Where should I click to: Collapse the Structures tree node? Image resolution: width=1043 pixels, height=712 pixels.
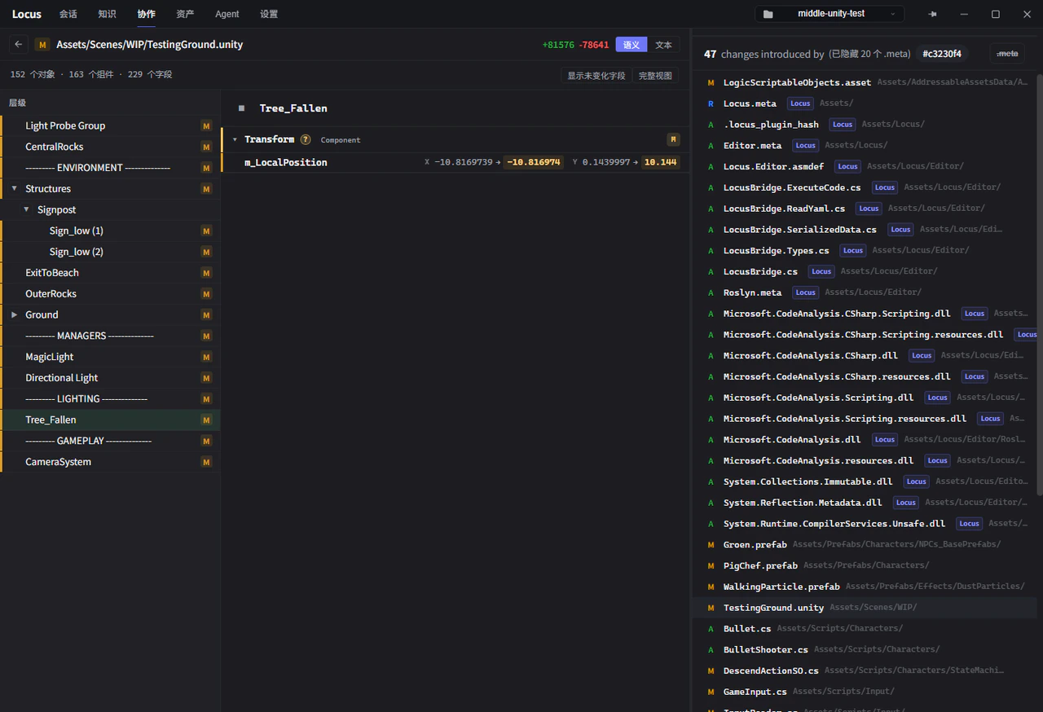pyautogui.click(x=14, y=188)
